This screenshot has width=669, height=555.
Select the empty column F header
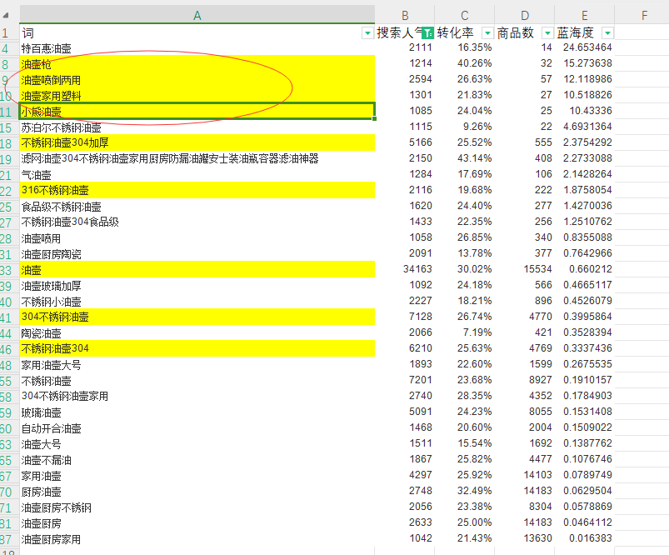click(x=644, y=15)
